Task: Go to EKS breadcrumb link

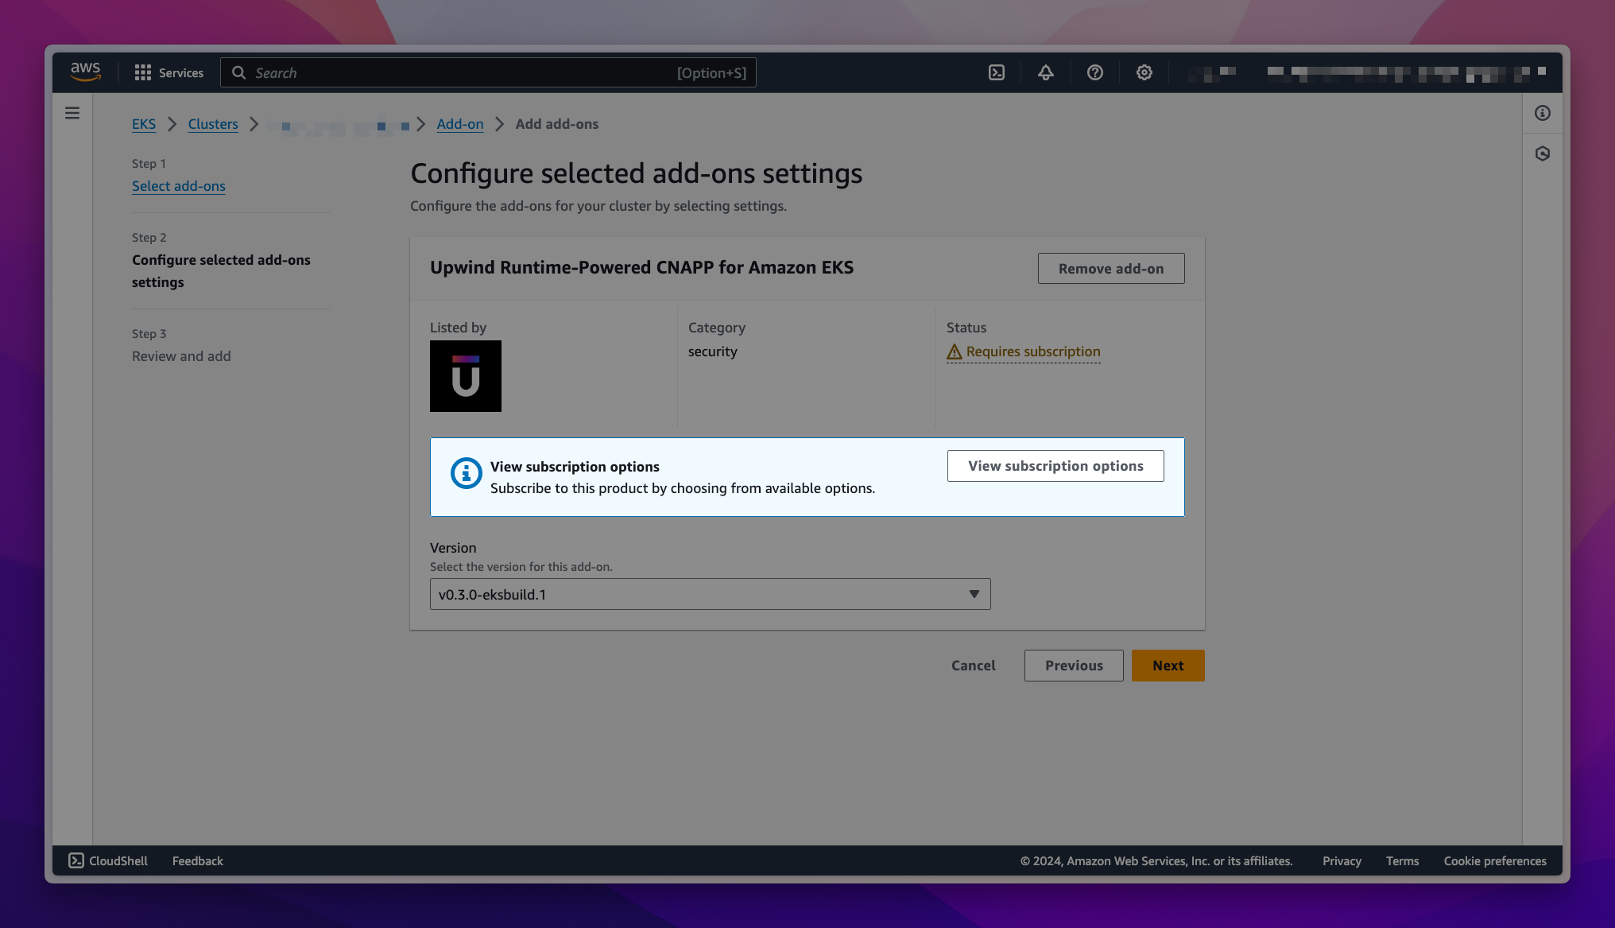Action: click(x=144, y=124)
